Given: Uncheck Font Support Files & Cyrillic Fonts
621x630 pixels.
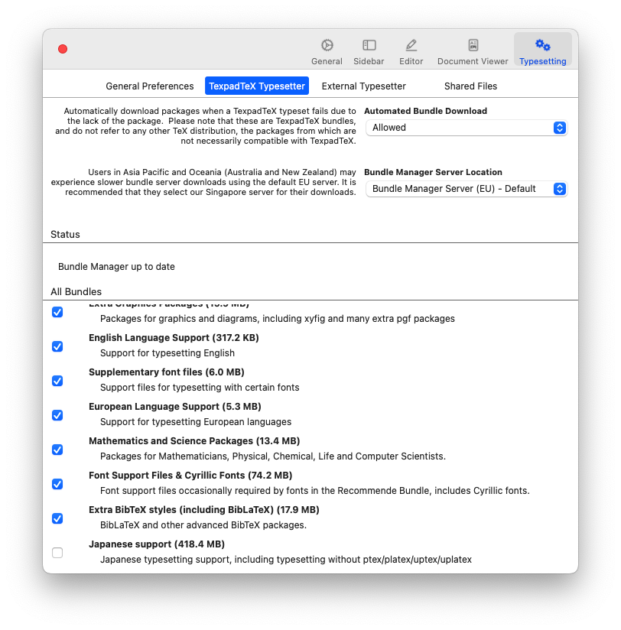Looking at the screenshot, I should pyautogui.click(x=57, y=484).
